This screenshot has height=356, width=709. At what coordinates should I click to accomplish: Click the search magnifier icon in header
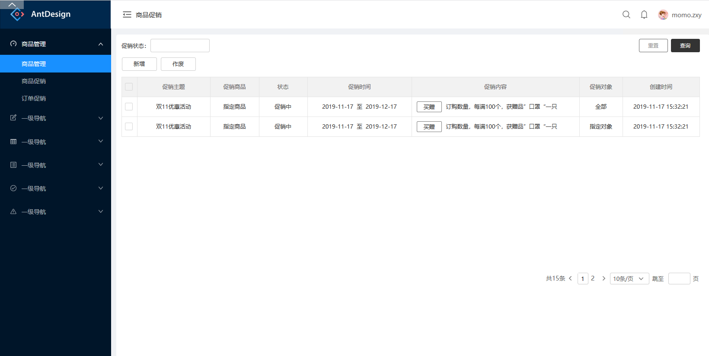click(x=626, y=15)
